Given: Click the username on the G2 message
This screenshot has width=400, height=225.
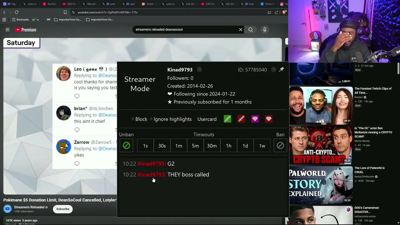Looking at the screenshot, I should point(152,164).
